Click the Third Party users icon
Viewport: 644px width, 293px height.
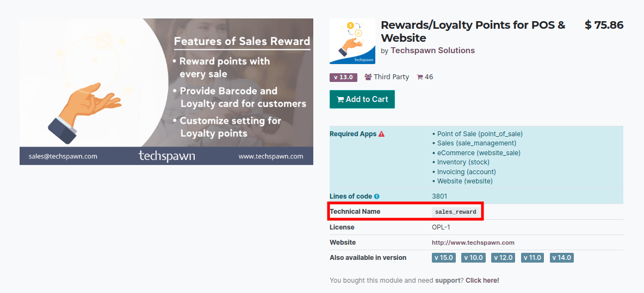pyautogui.click(x=368, y=77)
